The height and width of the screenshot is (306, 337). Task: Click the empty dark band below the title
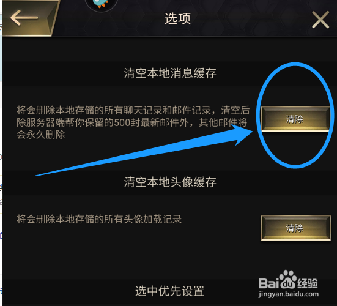click(169, 49)
